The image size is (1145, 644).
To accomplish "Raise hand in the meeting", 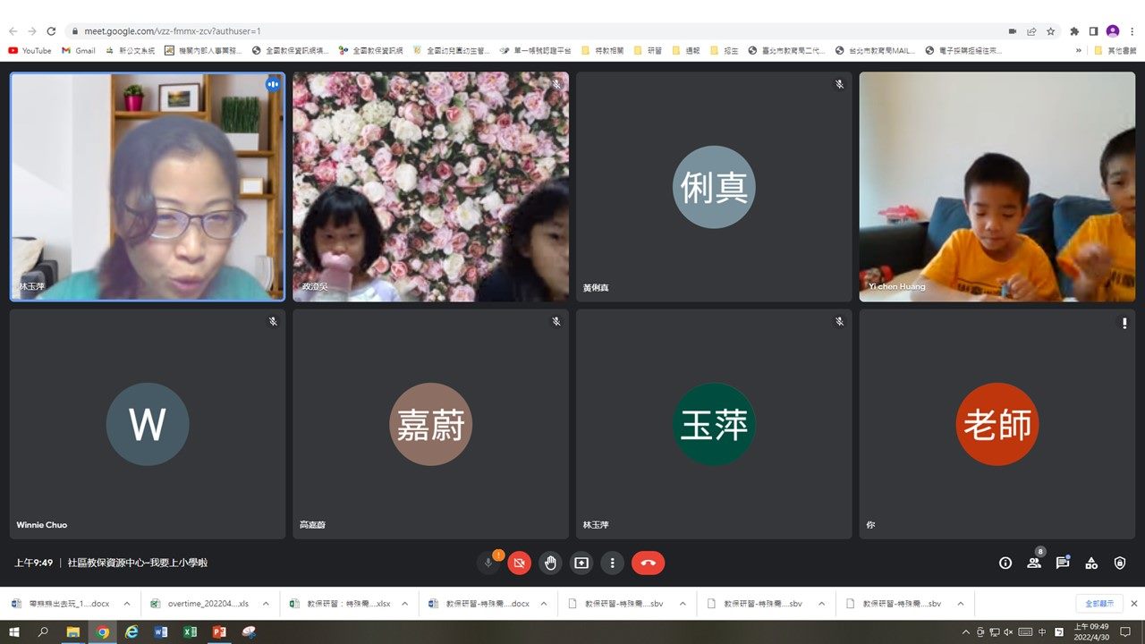I will click(550, 563).
